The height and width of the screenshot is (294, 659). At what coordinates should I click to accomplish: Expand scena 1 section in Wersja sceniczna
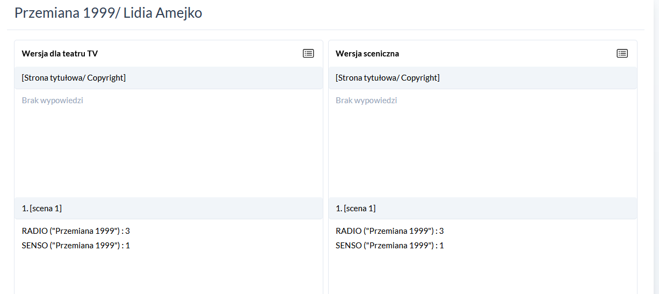(356, 209)
